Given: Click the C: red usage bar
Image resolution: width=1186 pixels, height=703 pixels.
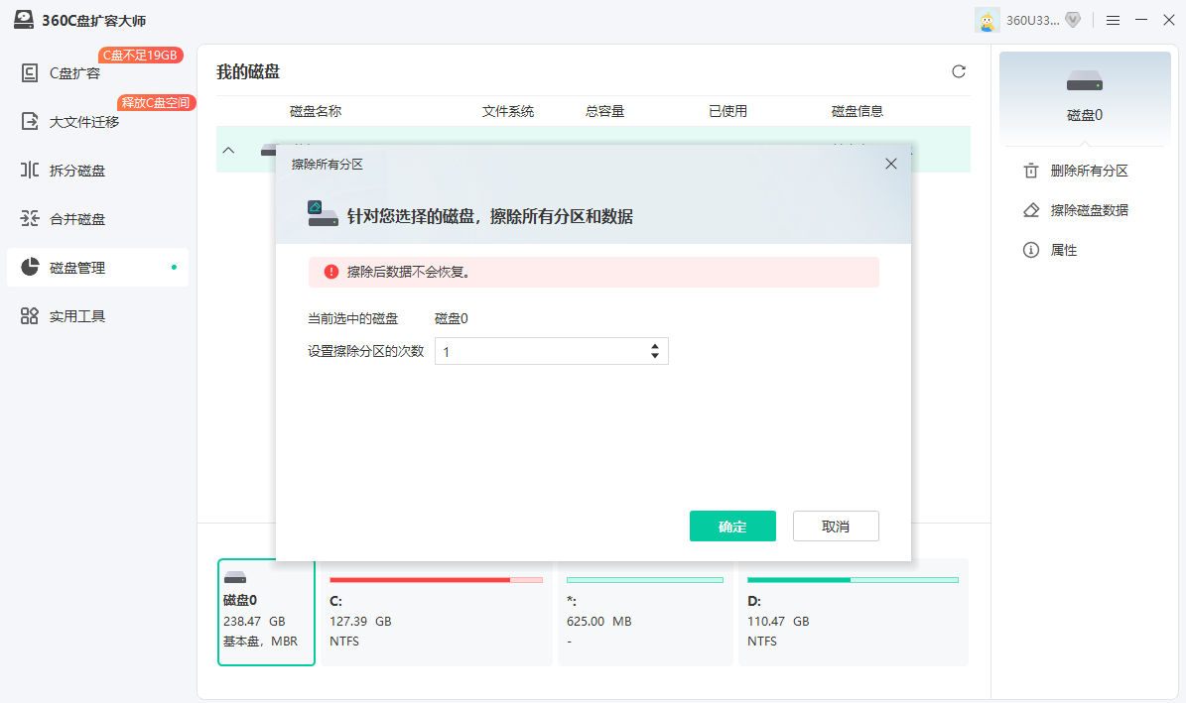Looking at the screenshot, I should 437,580.
